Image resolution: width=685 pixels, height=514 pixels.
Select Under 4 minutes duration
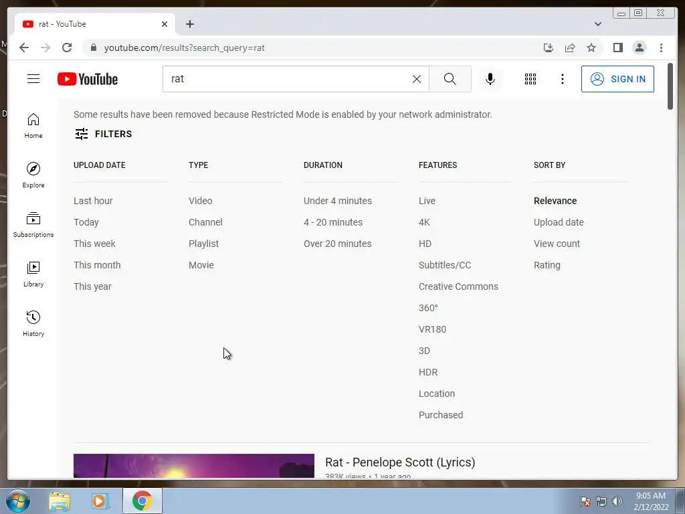point(338,201)
